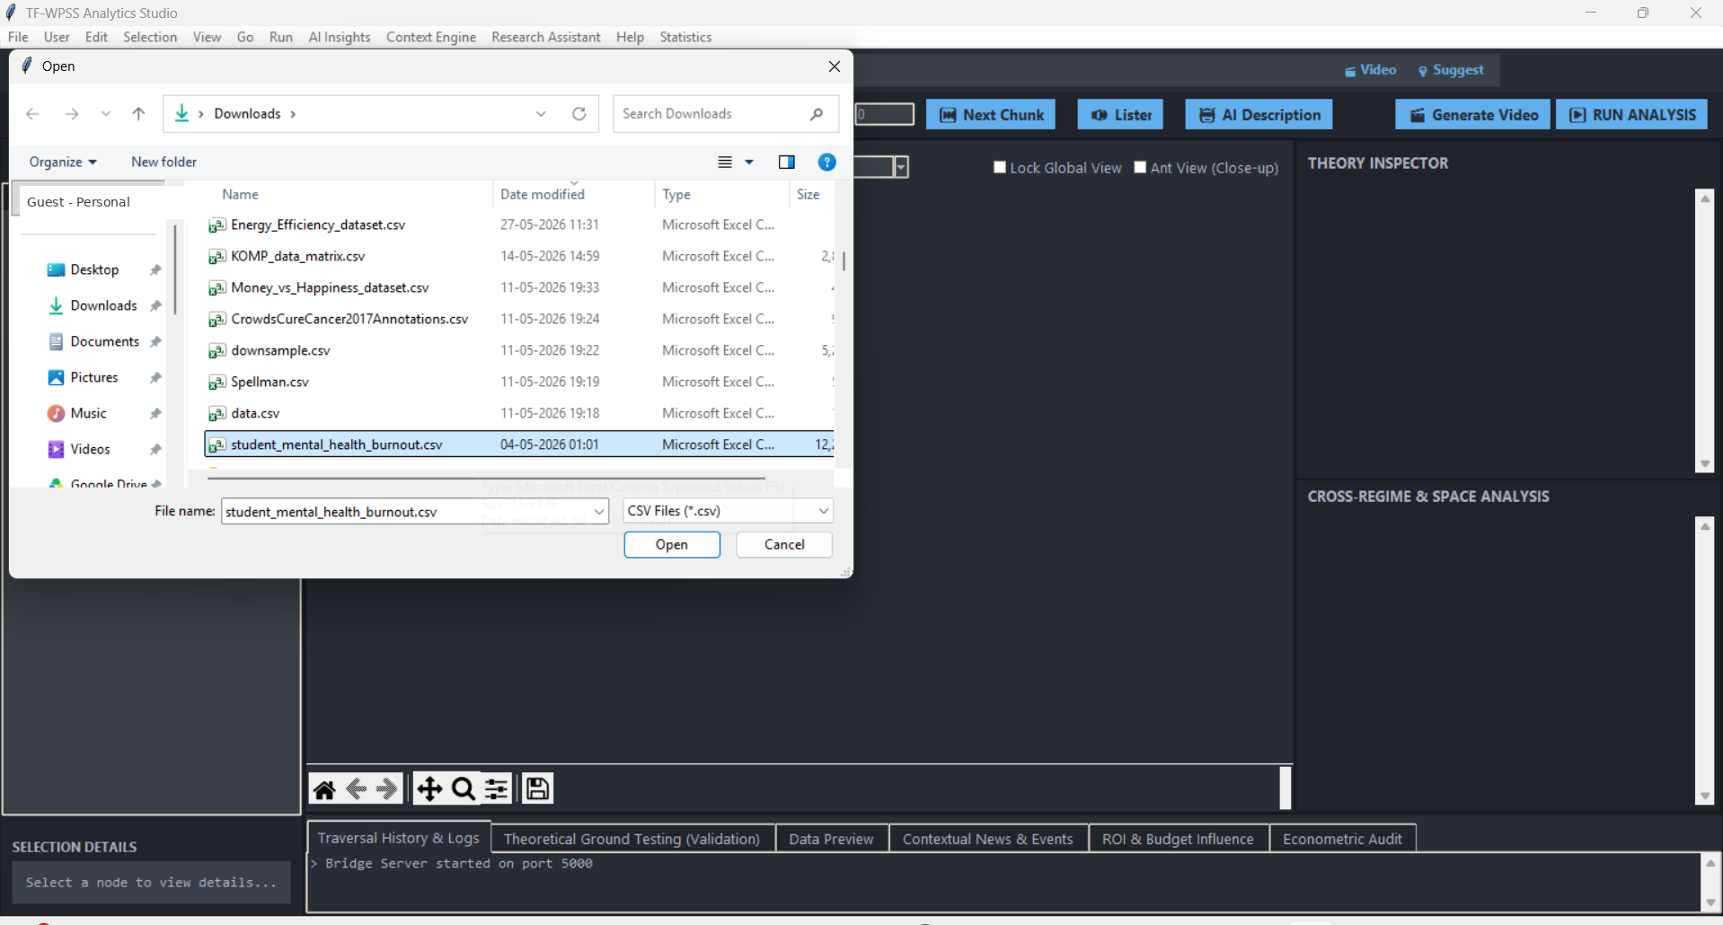Toggle the preview pane icon
The image size is (1723, 925).
(787, 162)
